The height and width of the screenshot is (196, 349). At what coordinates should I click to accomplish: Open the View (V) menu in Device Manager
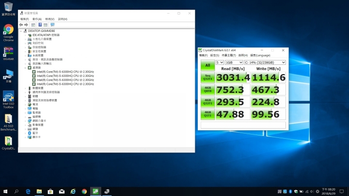coord(49,19)
